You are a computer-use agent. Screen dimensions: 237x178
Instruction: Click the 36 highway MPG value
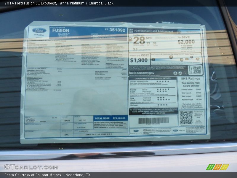click(155, 43)
